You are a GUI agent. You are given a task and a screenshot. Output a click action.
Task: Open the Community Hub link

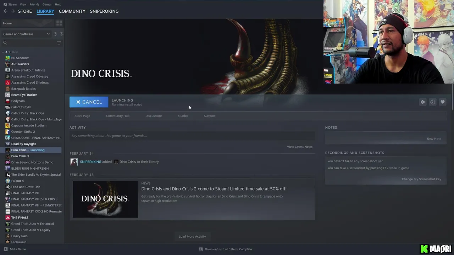118,116
